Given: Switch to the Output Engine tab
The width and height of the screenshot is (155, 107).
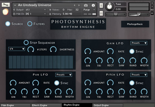Looking at the screenshot, I should (x=108, y=105).
